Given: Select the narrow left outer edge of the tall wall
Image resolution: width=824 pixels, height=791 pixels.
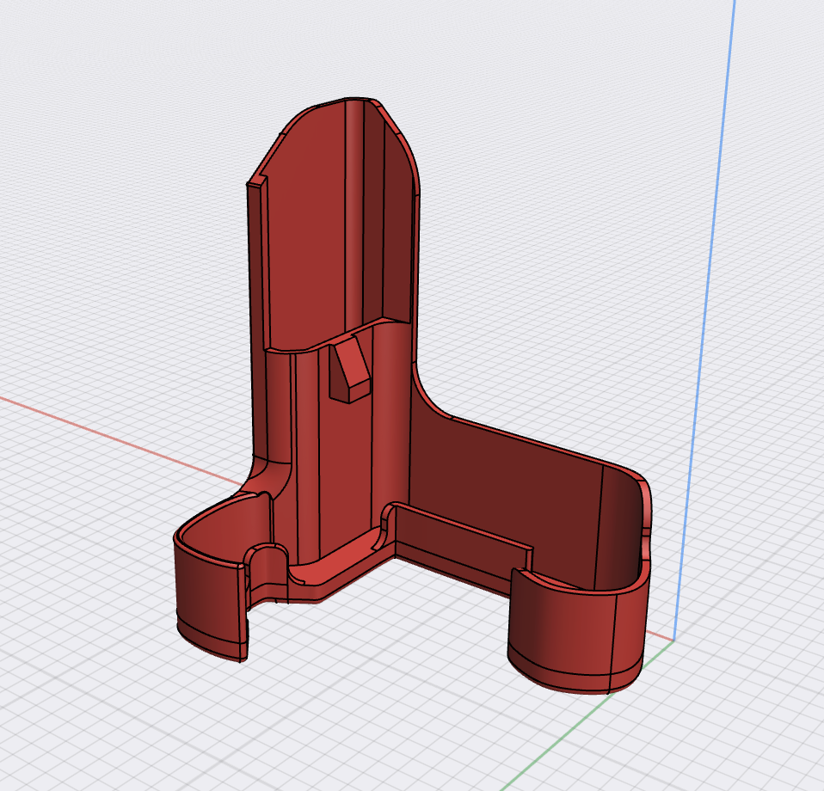Looking at the screenshot, I should [253, 327].
